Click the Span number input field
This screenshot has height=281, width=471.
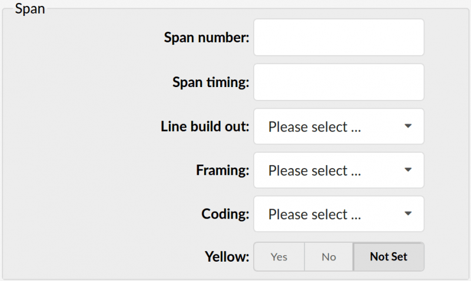pyautogui.click(x=339, y=38)
